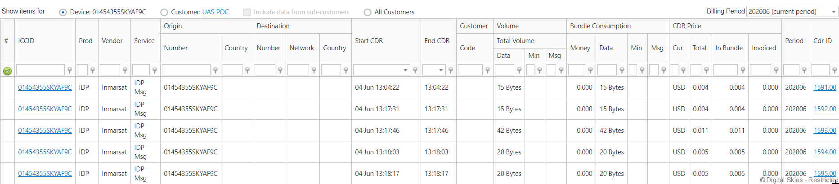Click filter icon next to Vendor filter box
Screen dimensions: 839x184
[x=125, y=70]
